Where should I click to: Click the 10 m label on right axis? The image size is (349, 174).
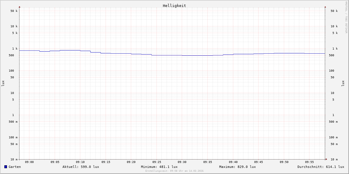click(334, 159)
